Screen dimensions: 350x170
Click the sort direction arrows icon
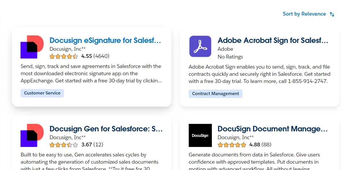[332, 14]
